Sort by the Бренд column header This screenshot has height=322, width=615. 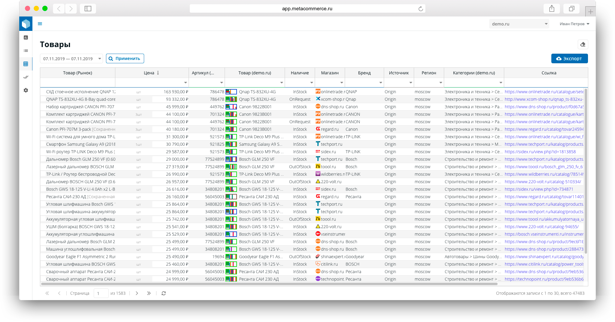tap(364, 73)
